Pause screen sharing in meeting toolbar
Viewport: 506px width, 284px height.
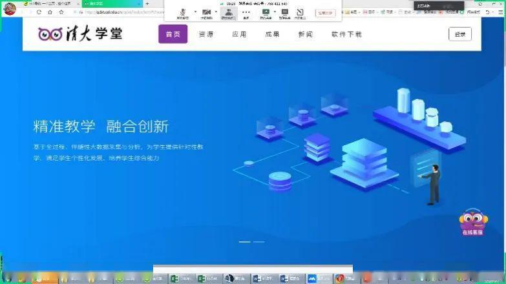click(284, 14)
